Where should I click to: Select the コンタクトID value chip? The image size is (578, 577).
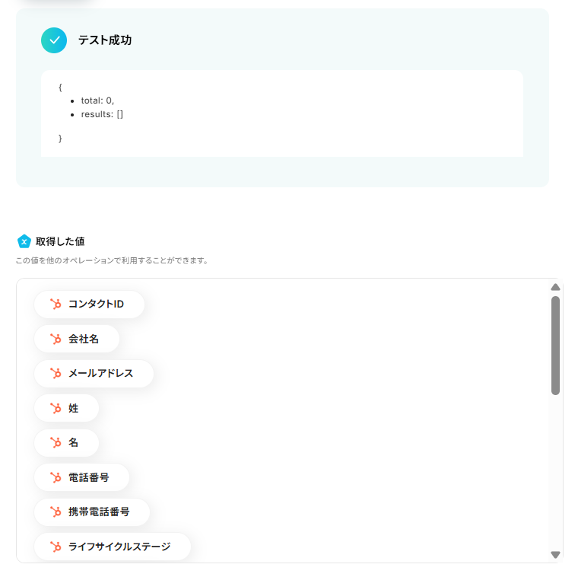pyautogui.click(x=89, y=304)
